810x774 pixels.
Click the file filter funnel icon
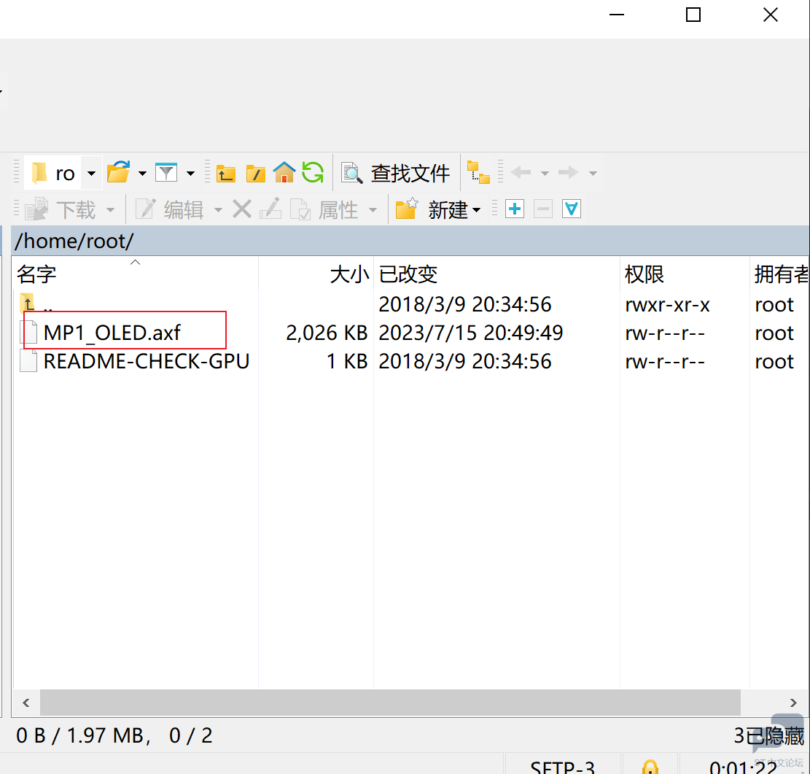[x=166, y=173]
